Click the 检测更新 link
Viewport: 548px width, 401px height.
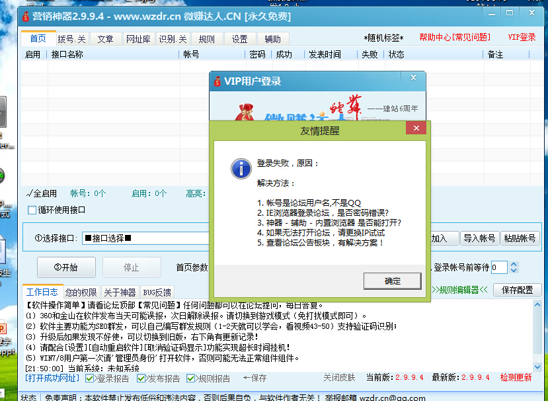516,377
